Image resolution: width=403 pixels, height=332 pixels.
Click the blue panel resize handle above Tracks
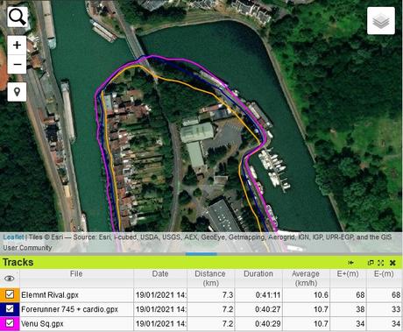201,254
